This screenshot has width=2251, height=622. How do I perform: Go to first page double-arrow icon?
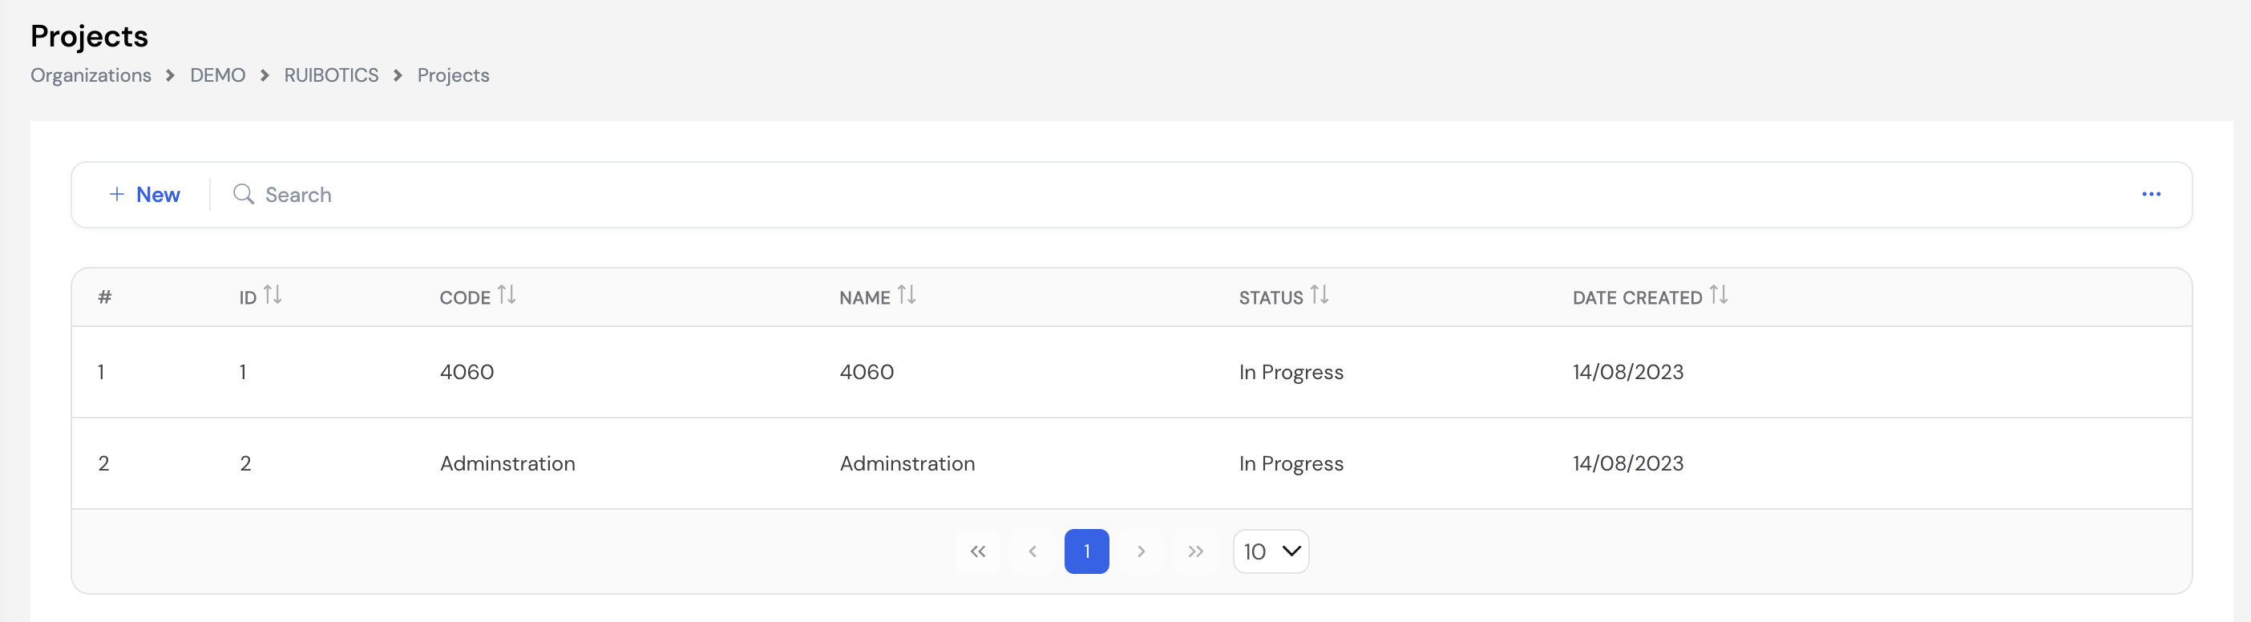click(x=978, y=551)
